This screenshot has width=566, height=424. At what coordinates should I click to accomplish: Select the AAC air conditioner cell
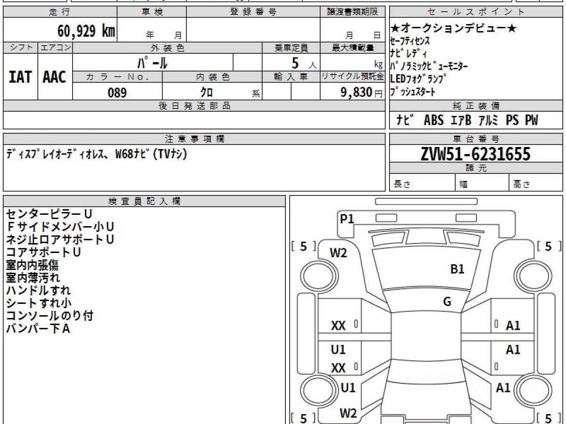pos(55,77)
